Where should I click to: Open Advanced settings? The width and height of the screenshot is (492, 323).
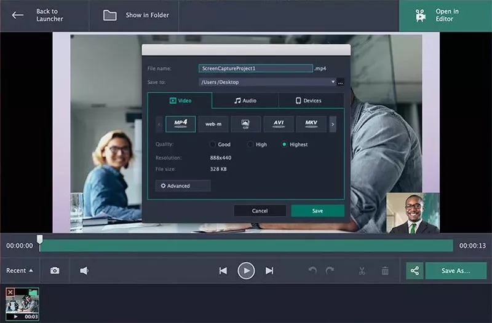[183, 186]
